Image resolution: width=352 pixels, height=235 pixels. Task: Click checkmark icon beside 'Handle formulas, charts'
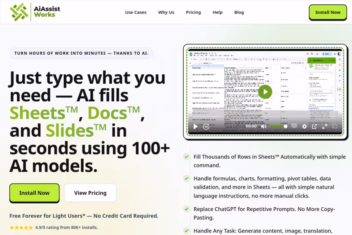[186, 178]
